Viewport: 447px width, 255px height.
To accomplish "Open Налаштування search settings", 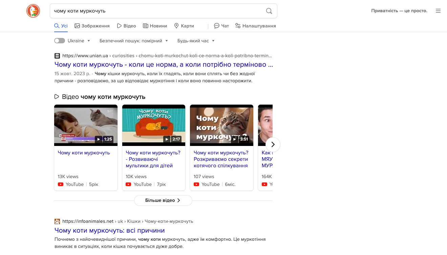I will tap(256, 26).
